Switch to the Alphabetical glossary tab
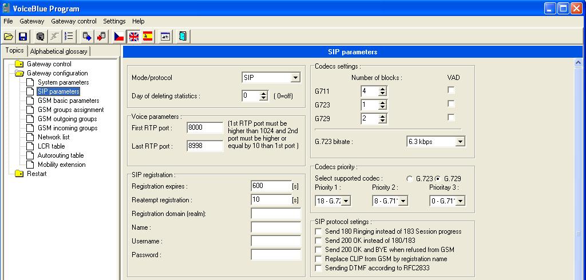The width and height of the screenshot is (586, 280). [x=58, y=51]
